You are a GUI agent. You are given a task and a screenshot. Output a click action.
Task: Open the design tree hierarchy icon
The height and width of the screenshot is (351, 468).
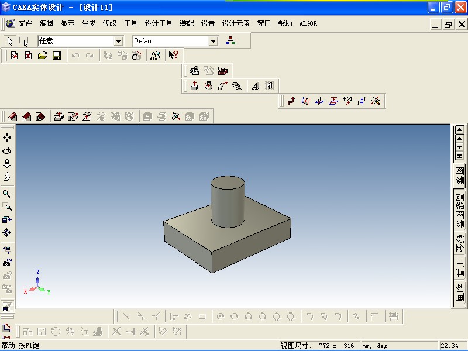(230, 40)
